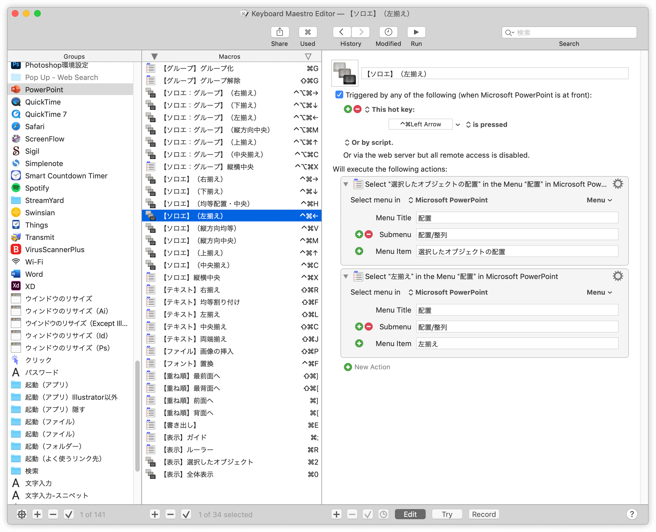Open help with the question mark button
The height and width of the screenshot is (532, 656).
tap(631, 514)
